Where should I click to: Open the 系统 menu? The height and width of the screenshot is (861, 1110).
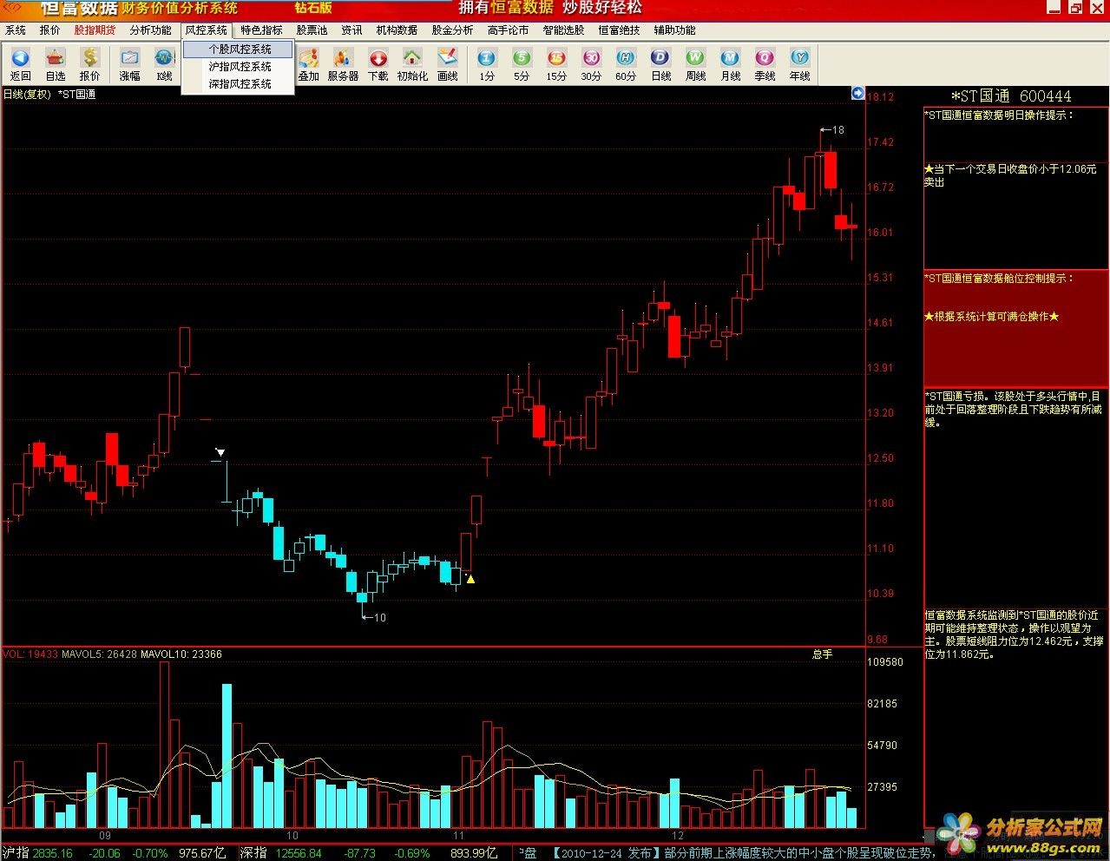coord(16,30)
